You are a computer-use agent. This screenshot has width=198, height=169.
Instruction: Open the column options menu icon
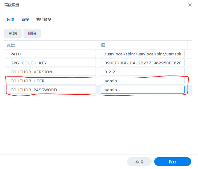pyautogui.click(x=190, y=45)
